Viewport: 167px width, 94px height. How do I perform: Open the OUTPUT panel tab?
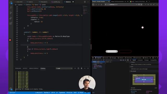pyautogui.click(x=25, y=68)
